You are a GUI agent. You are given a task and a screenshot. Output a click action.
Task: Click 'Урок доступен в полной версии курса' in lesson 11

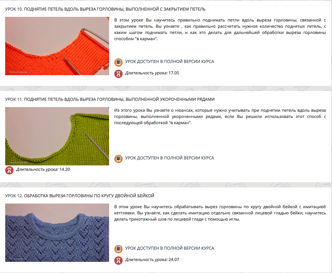coord(170,158)
